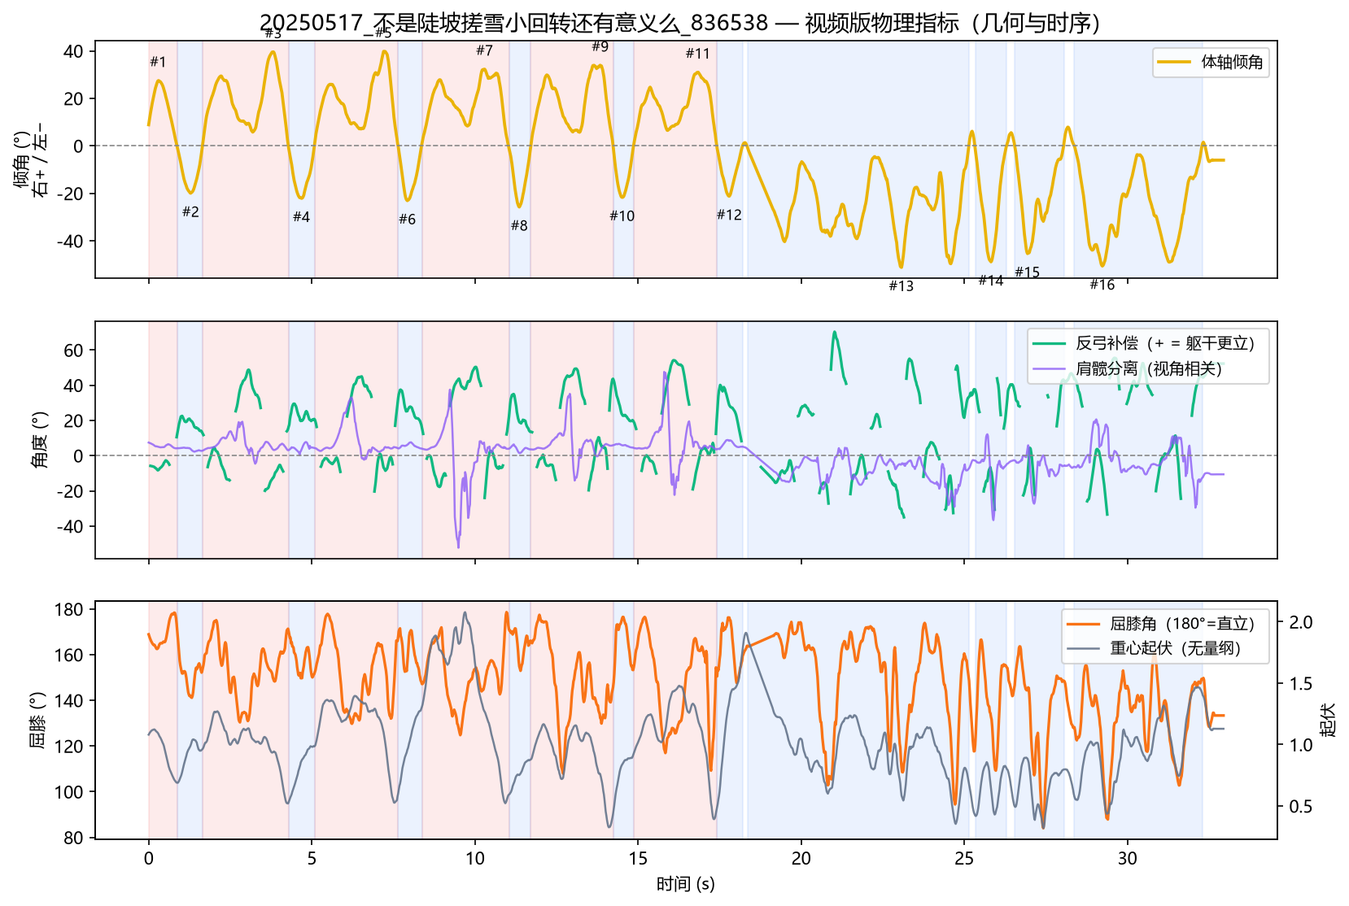
Task: Click the #2 turn annotation
Action: pos(190,212)
